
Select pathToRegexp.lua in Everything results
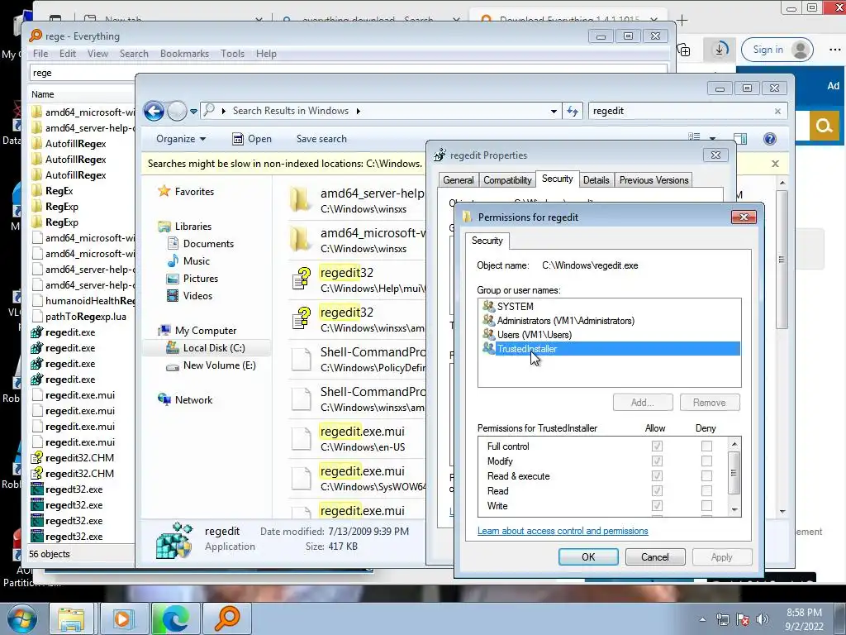click(x=85, y=317)
